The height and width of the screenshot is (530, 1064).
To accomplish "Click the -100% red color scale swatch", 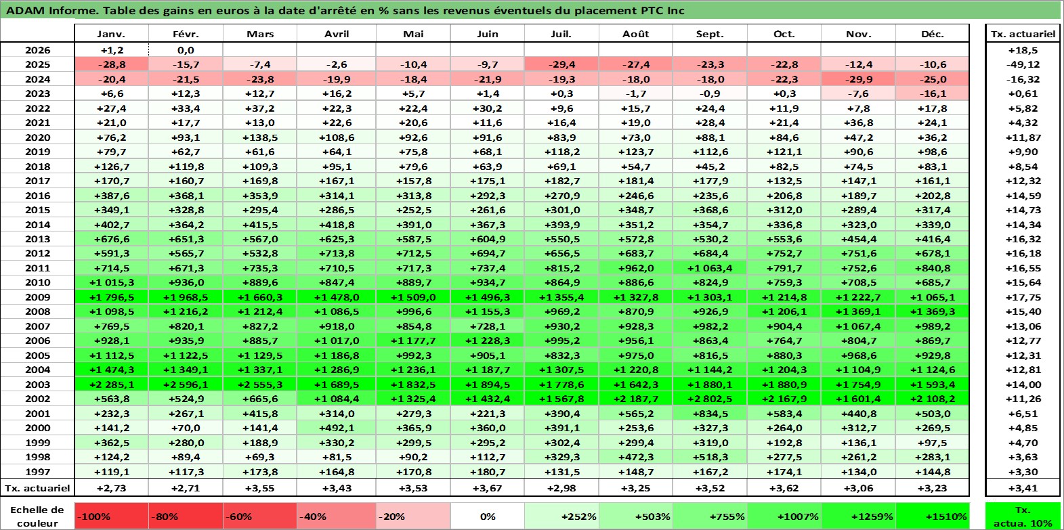I will (111, 516).
